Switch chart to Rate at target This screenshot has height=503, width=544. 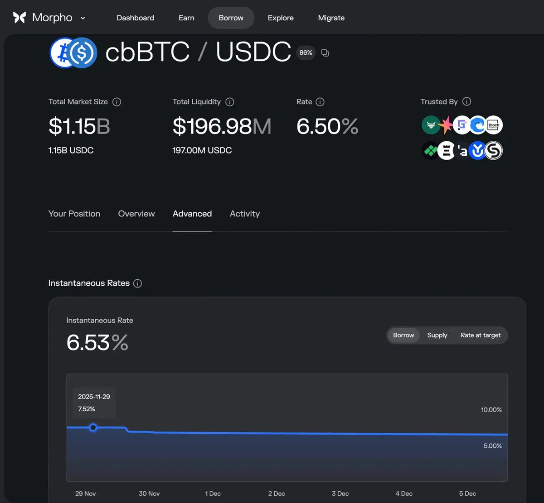481,335
